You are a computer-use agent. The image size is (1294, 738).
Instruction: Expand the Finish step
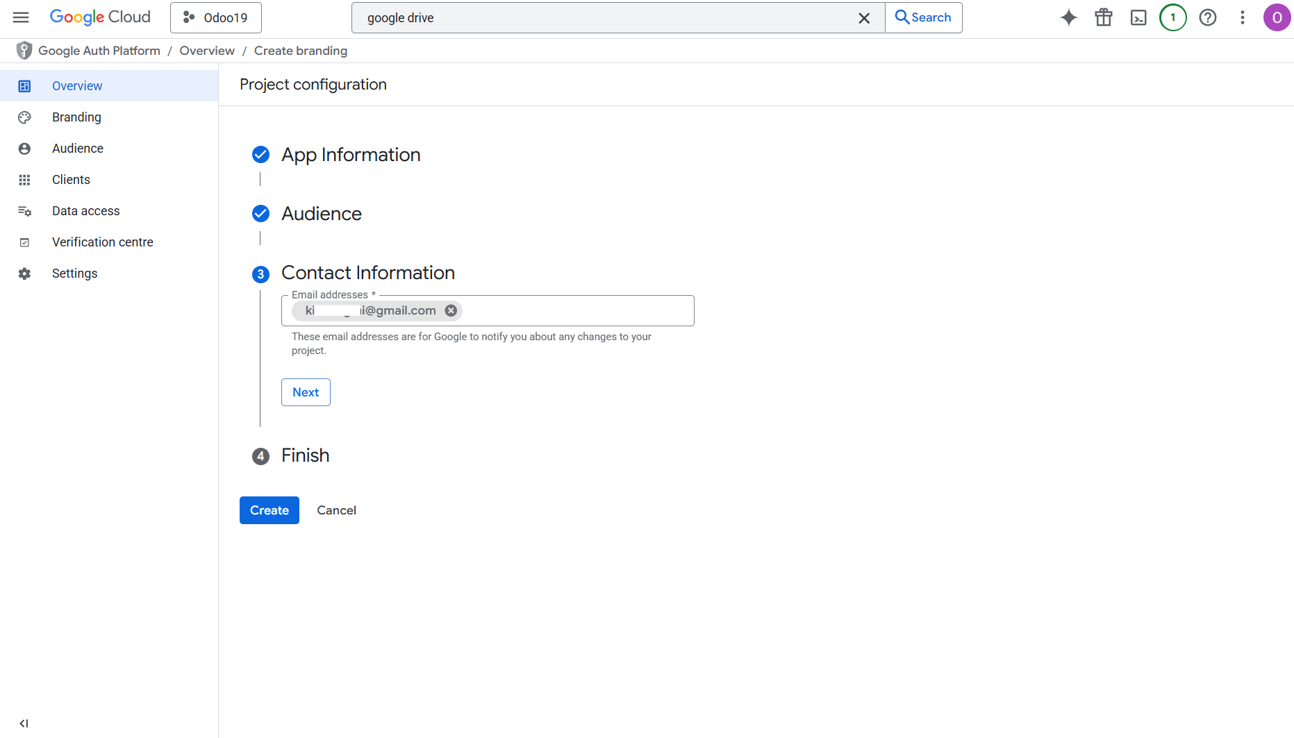click(x=305, y=455)
